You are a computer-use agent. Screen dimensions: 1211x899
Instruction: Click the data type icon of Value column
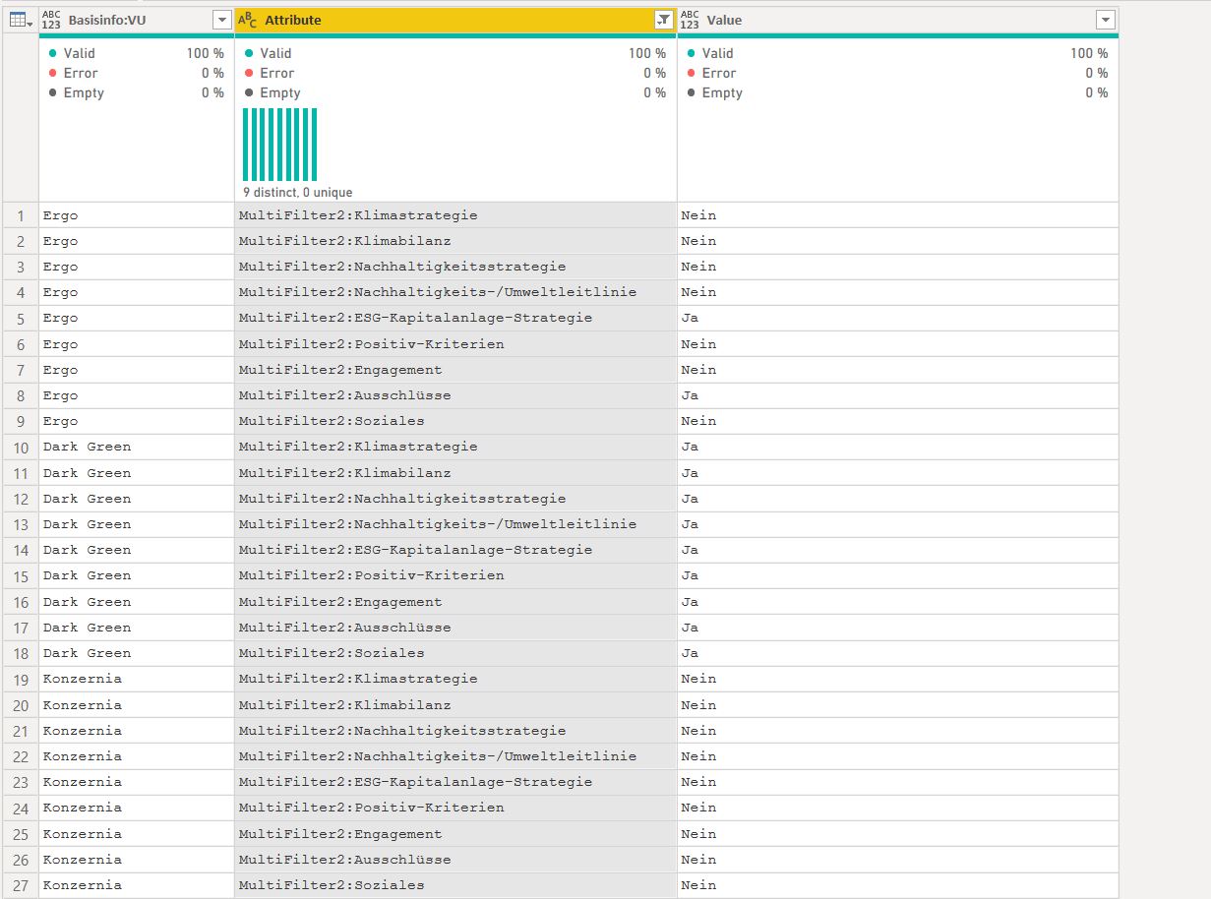pos(690,20)
